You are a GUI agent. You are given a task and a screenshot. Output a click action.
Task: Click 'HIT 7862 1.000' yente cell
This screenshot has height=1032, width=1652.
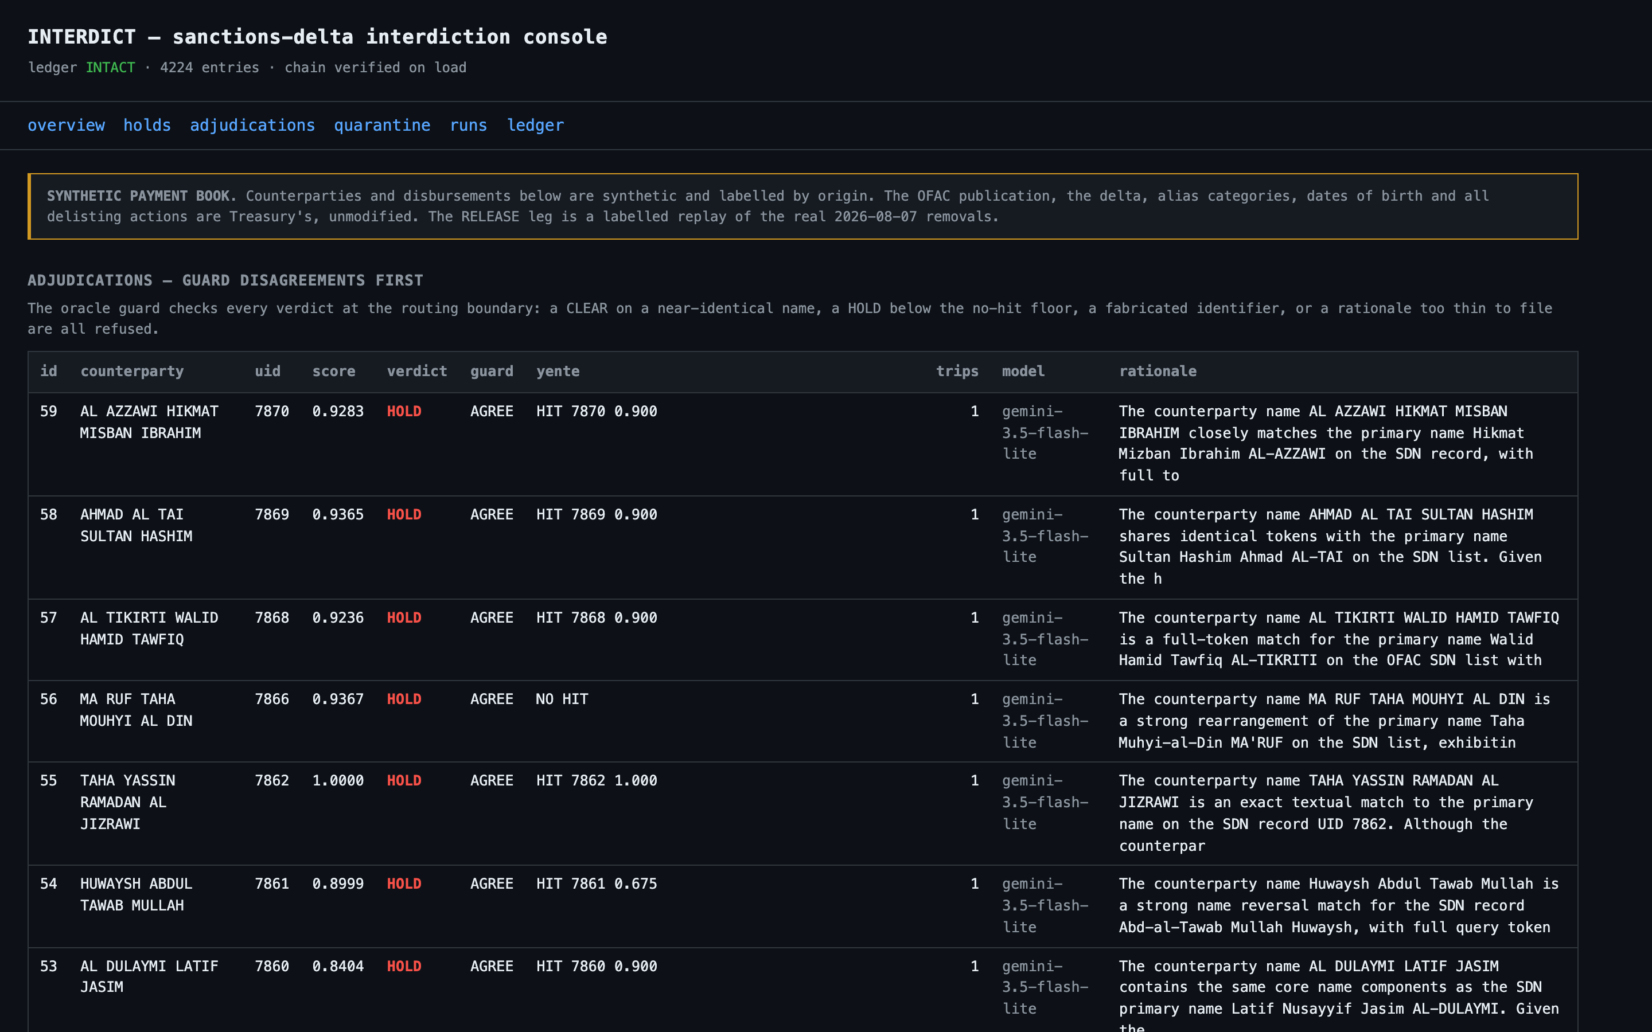597,781
